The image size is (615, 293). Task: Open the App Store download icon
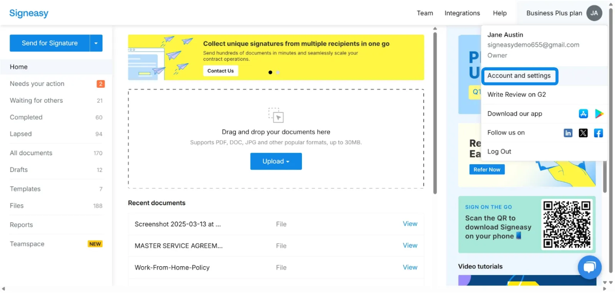click(x=583, y=113)
